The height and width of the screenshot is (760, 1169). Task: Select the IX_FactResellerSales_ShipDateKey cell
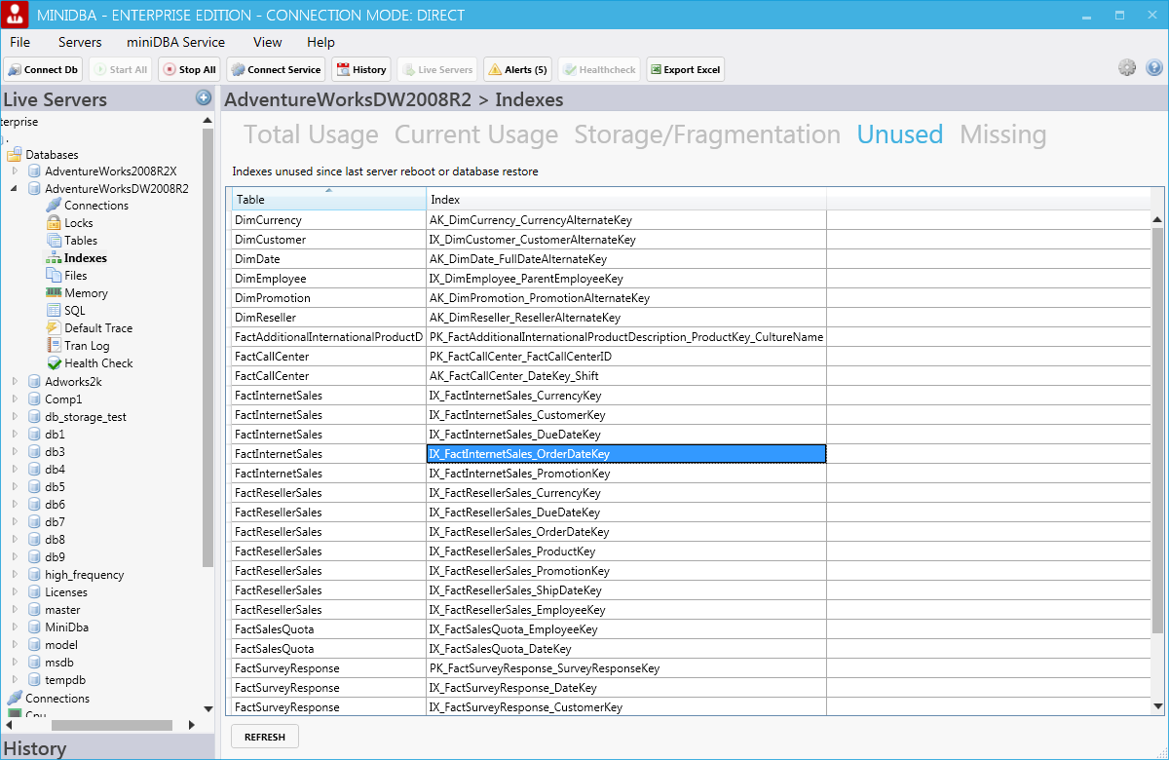point(626,590)
